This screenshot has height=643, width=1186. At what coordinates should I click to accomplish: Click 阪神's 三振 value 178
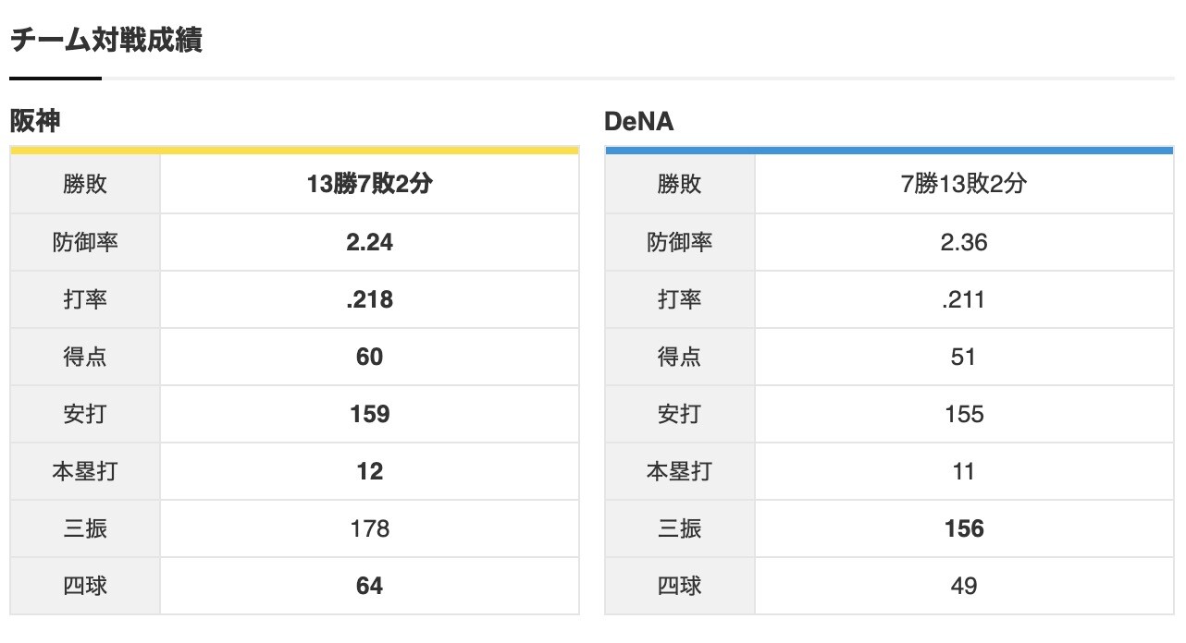click(x=369, y=528)
